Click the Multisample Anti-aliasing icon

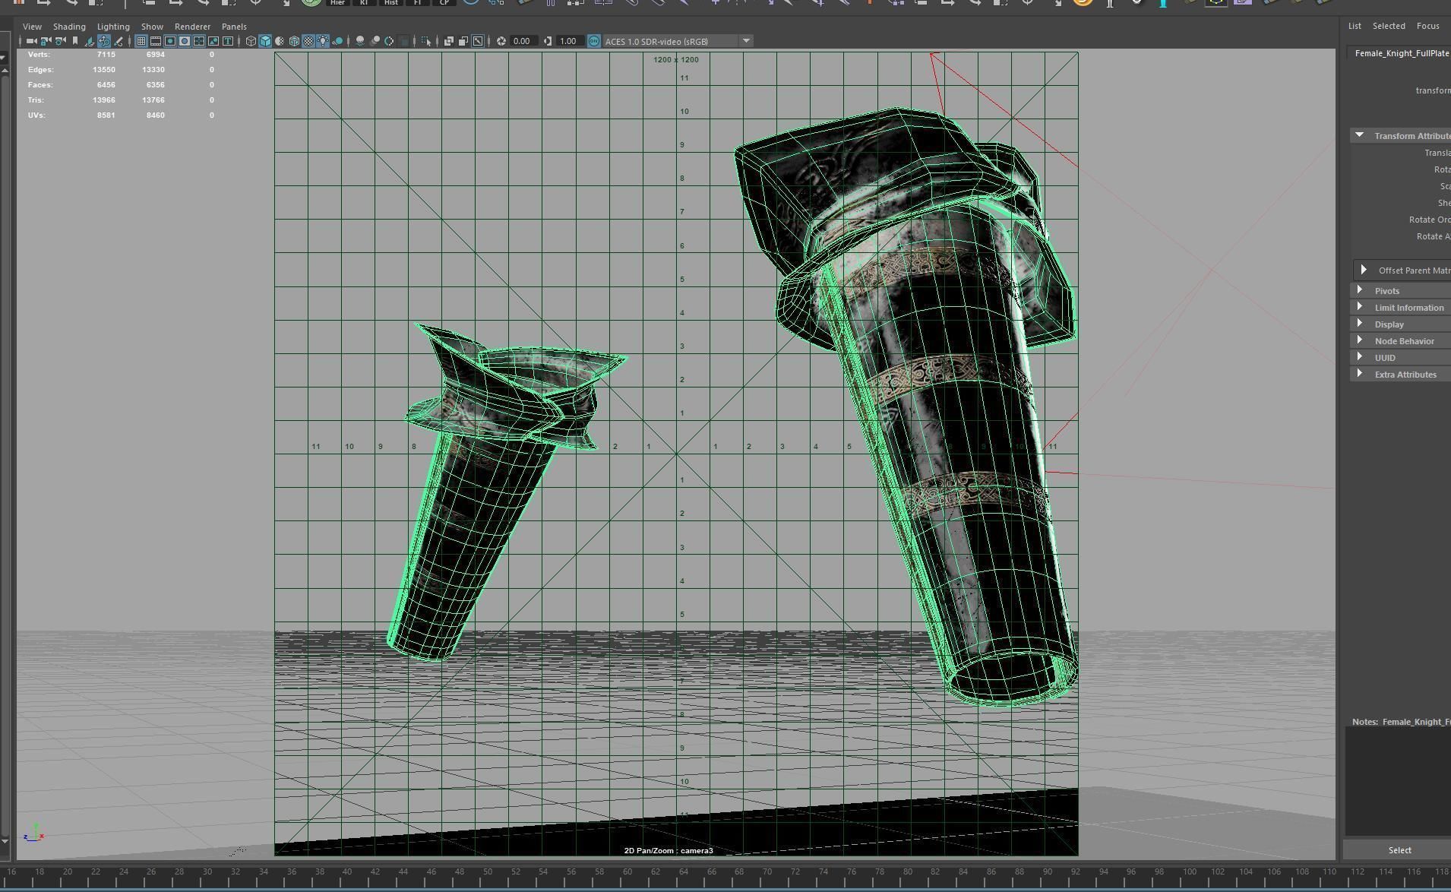pos(389,41)
